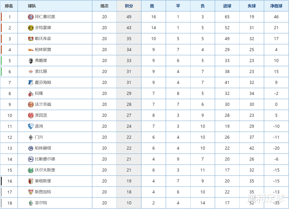Click the Dortmund (多特蒙德) BVB logo
The image size is (289, 209).
(31, 28)
